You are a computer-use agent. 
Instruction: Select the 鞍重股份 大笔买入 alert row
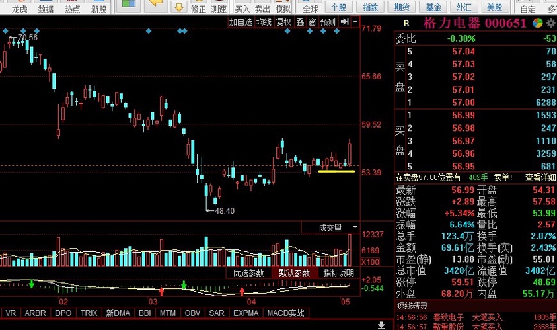(x=476, y=327)
